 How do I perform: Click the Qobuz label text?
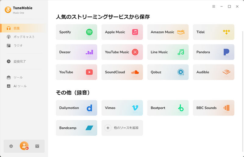pyautogui.click(x=156, y=72)
